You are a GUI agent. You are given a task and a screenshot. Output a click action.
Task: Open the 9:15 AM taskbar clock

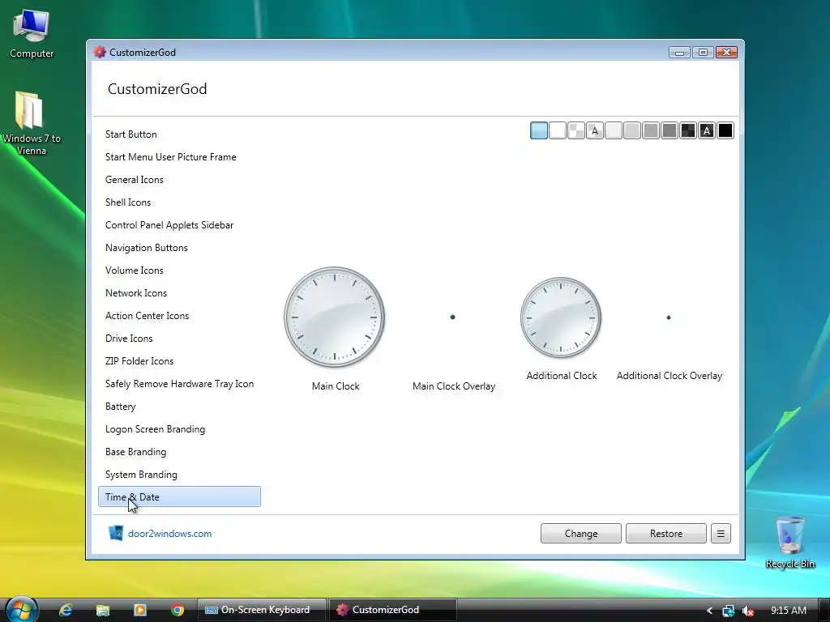(789, 611)
